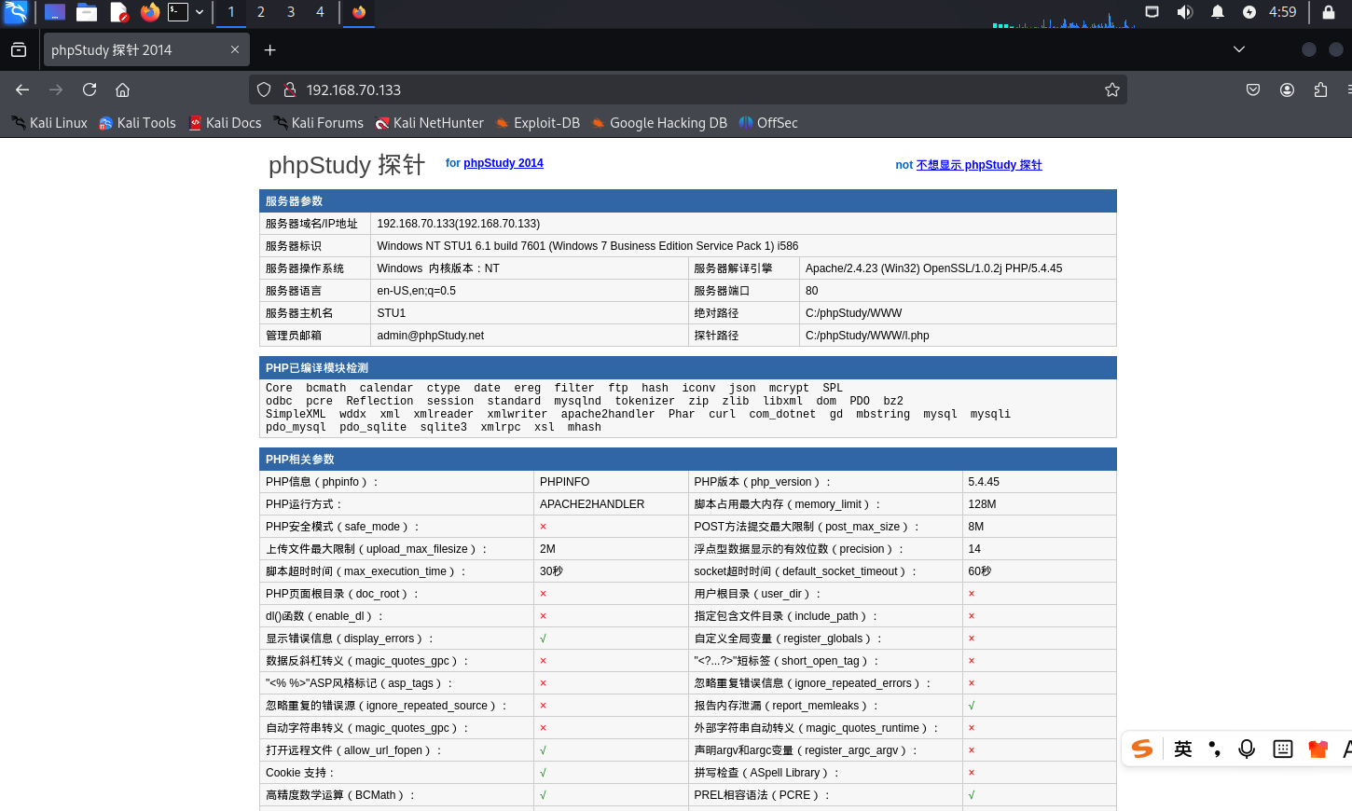Click the show desktop panel icon
The height and width of the screenshot is (811, 1352).
click(x=55, y=12)
